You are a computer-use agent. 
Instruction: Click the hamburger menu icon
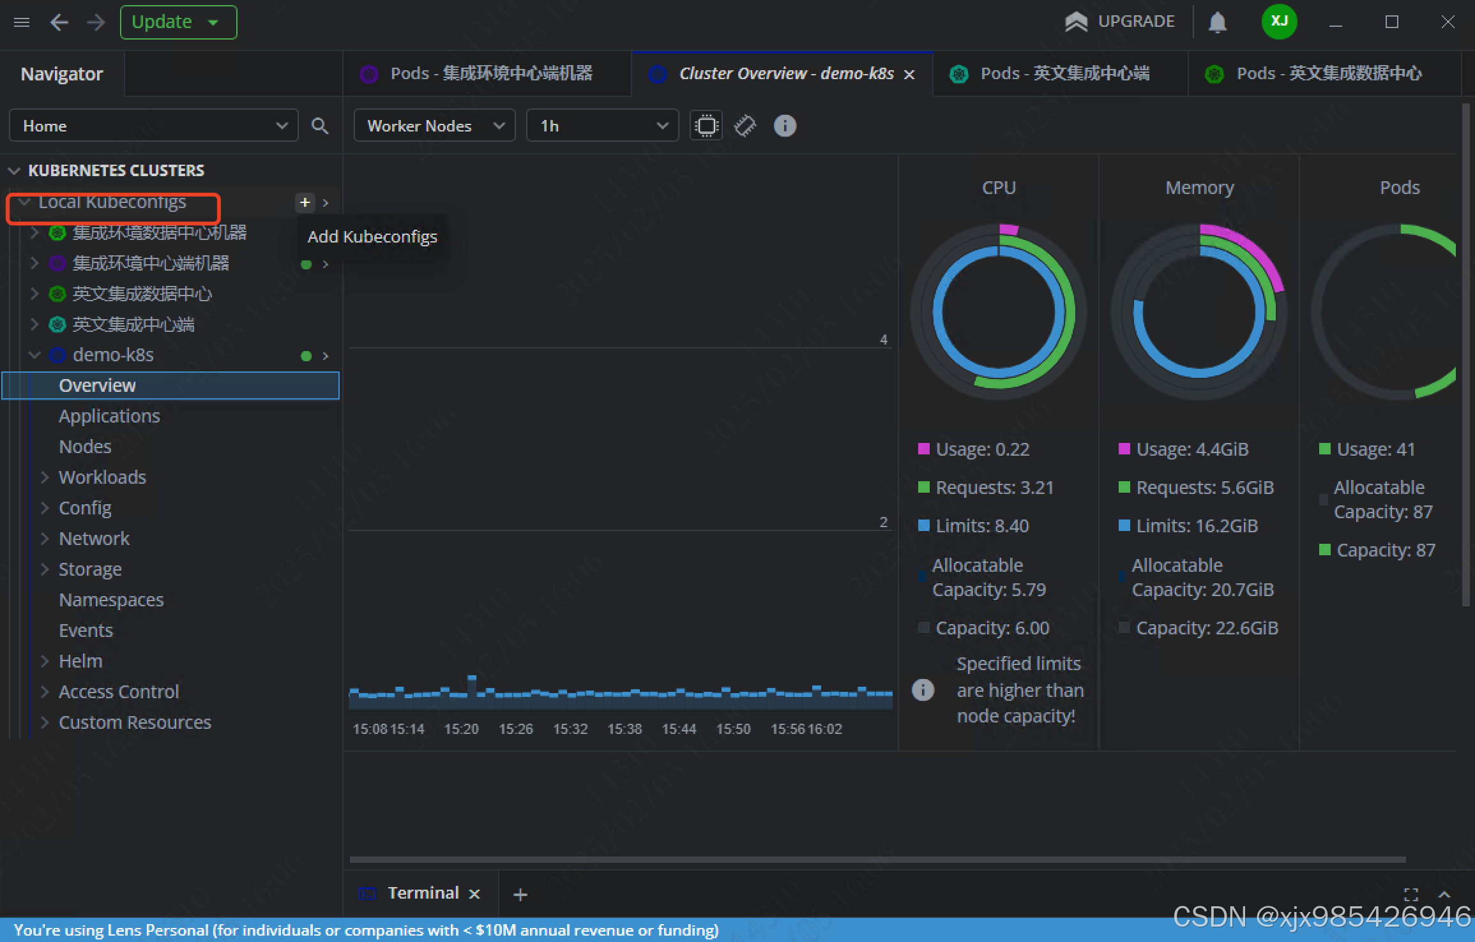coord(22,22)
